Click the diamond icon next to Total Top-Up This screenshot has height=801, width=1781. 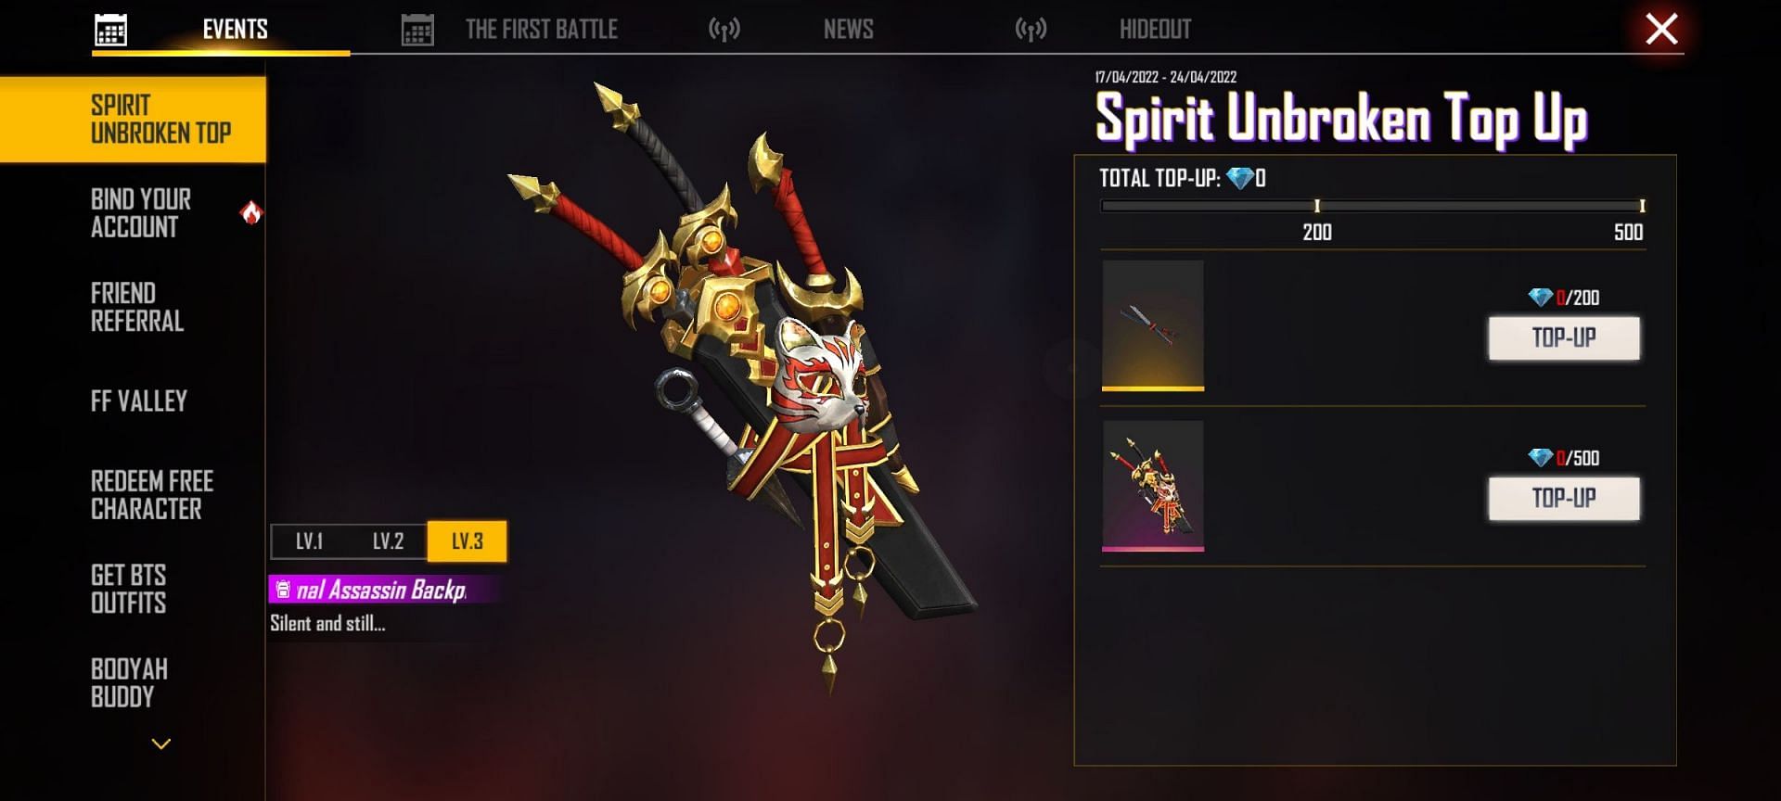click(1239, 178)
